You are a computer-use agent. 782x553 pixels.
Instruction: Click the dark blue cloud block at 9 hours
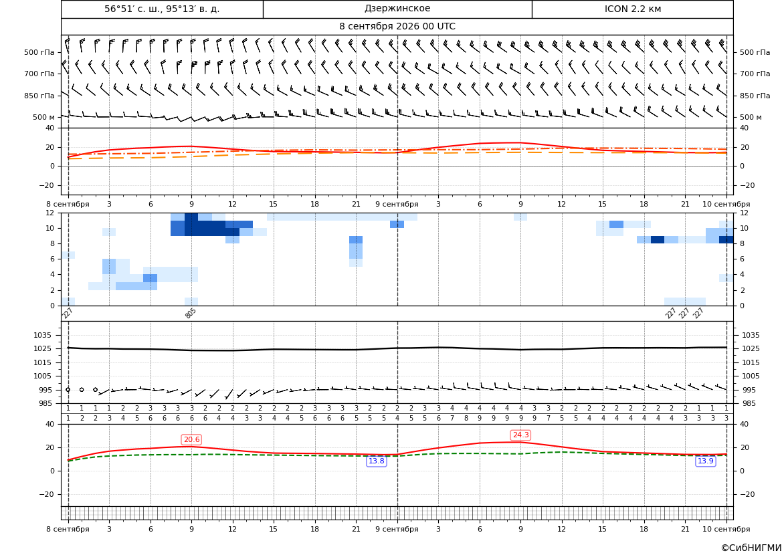(x=191, y=225)
